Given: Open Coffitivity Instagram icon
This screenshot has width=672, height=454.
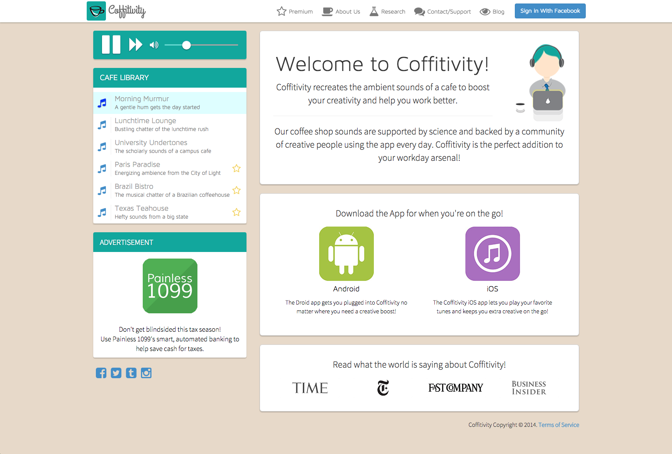Looking at the screenshot, I should (x=146, y=373).
